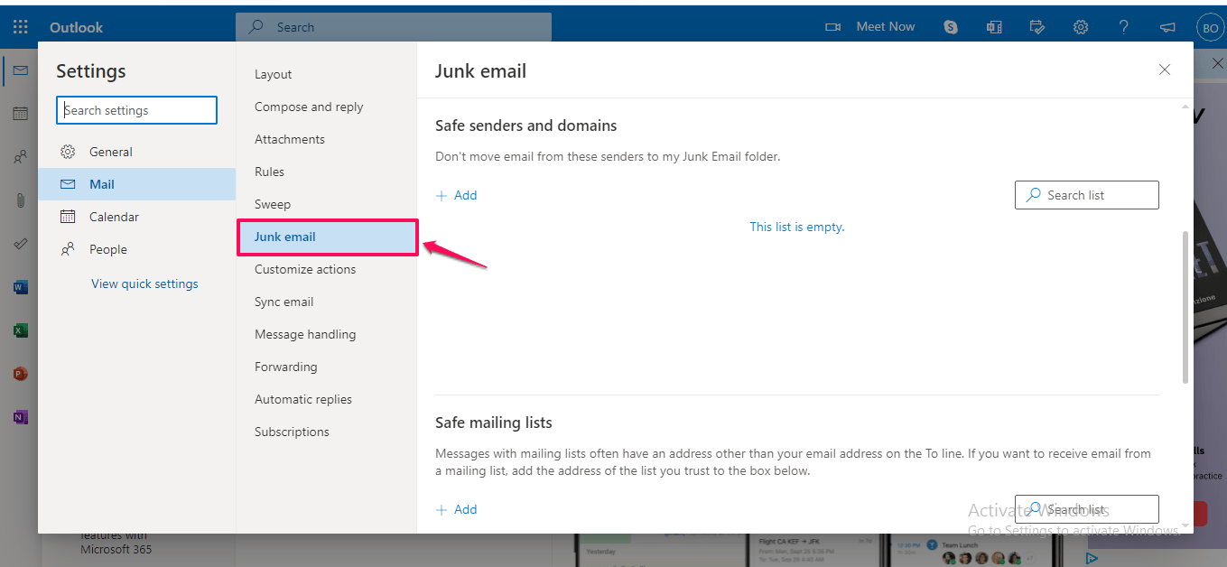
Task: Open the Help question mark icon
Action: tap(1123, 26)
